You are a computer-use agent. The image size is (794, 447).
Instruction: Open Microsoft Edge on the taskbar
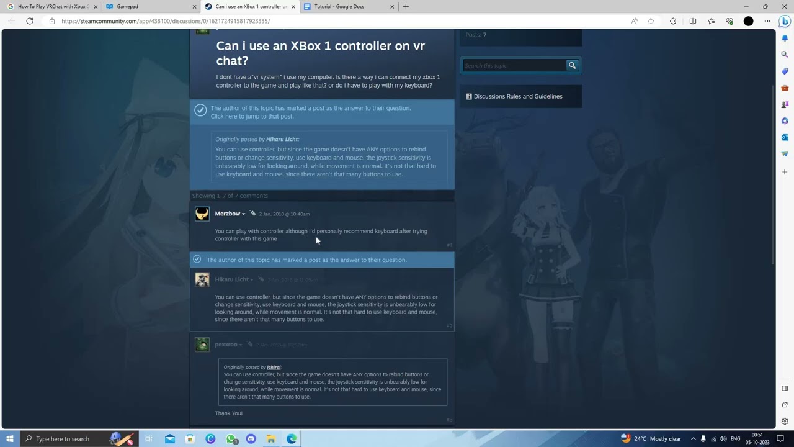click(x=292, y=439)
